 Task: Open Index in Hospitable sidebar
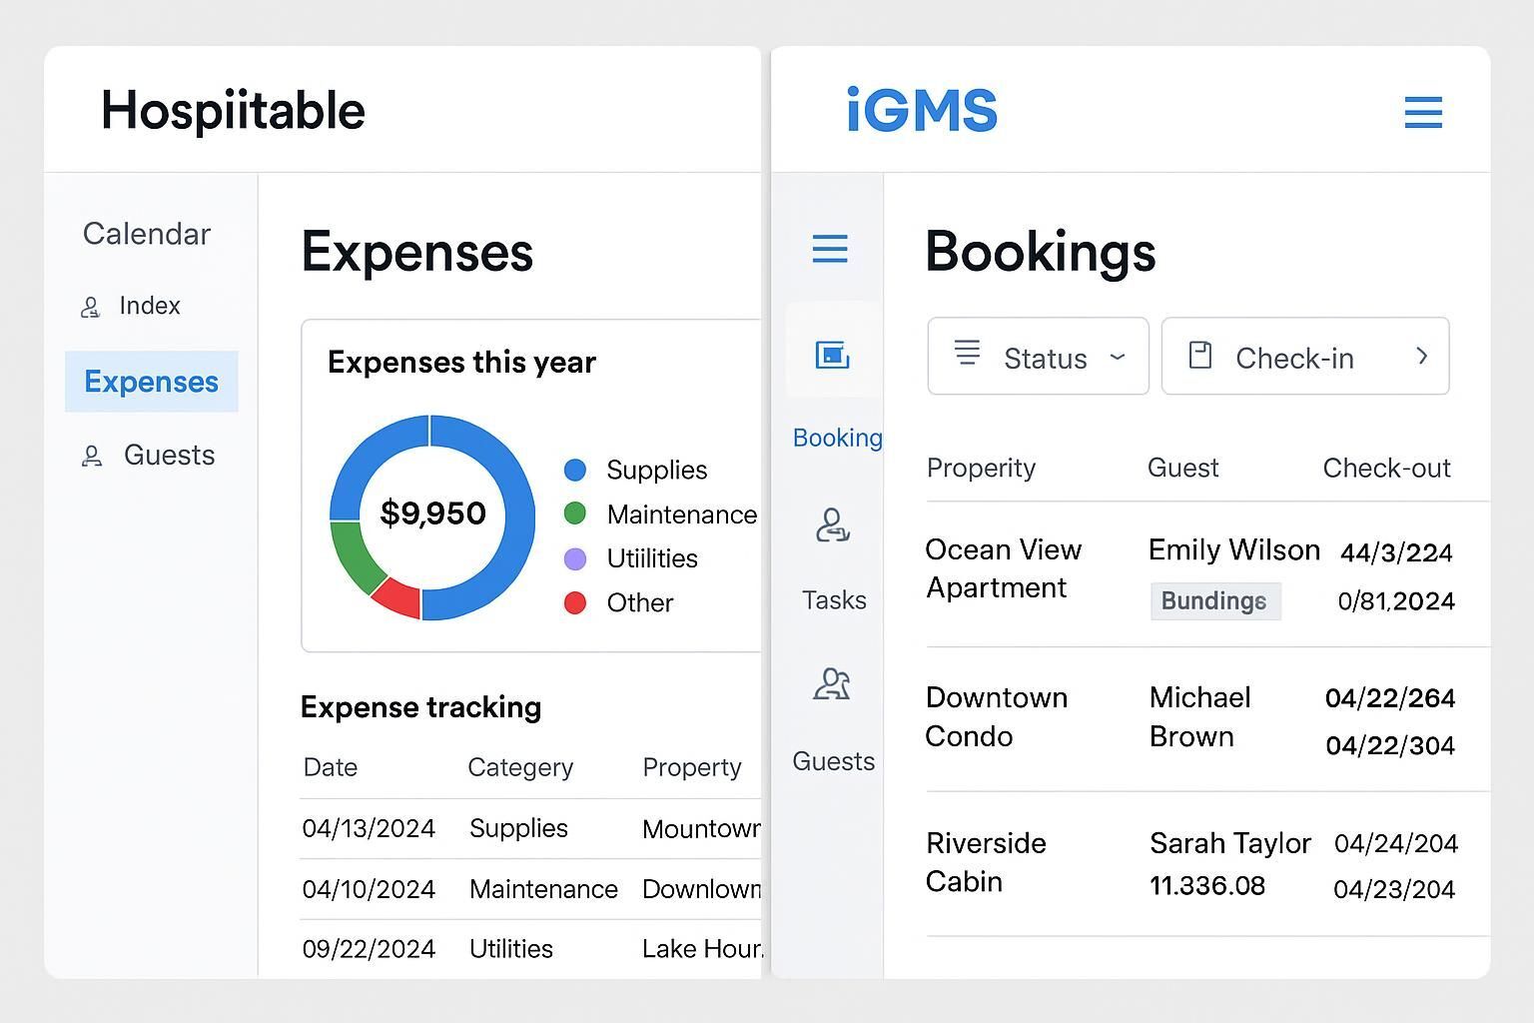coord(150,306)
